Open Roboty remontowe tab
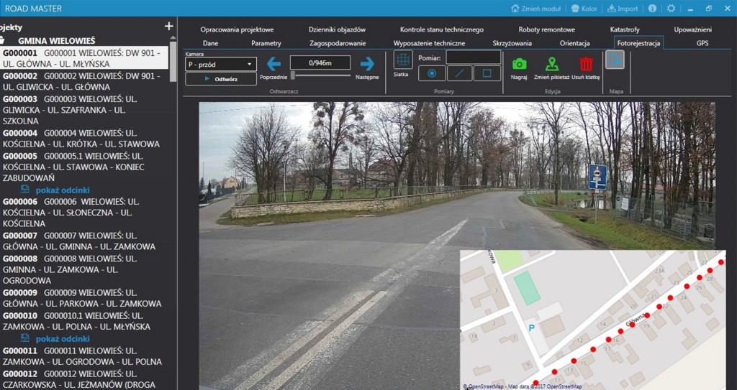 [547, 29]
